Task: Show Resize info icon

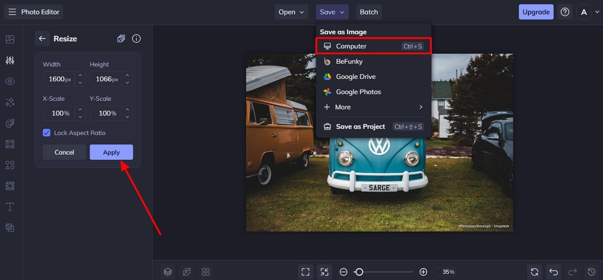Action: point(136,39)
